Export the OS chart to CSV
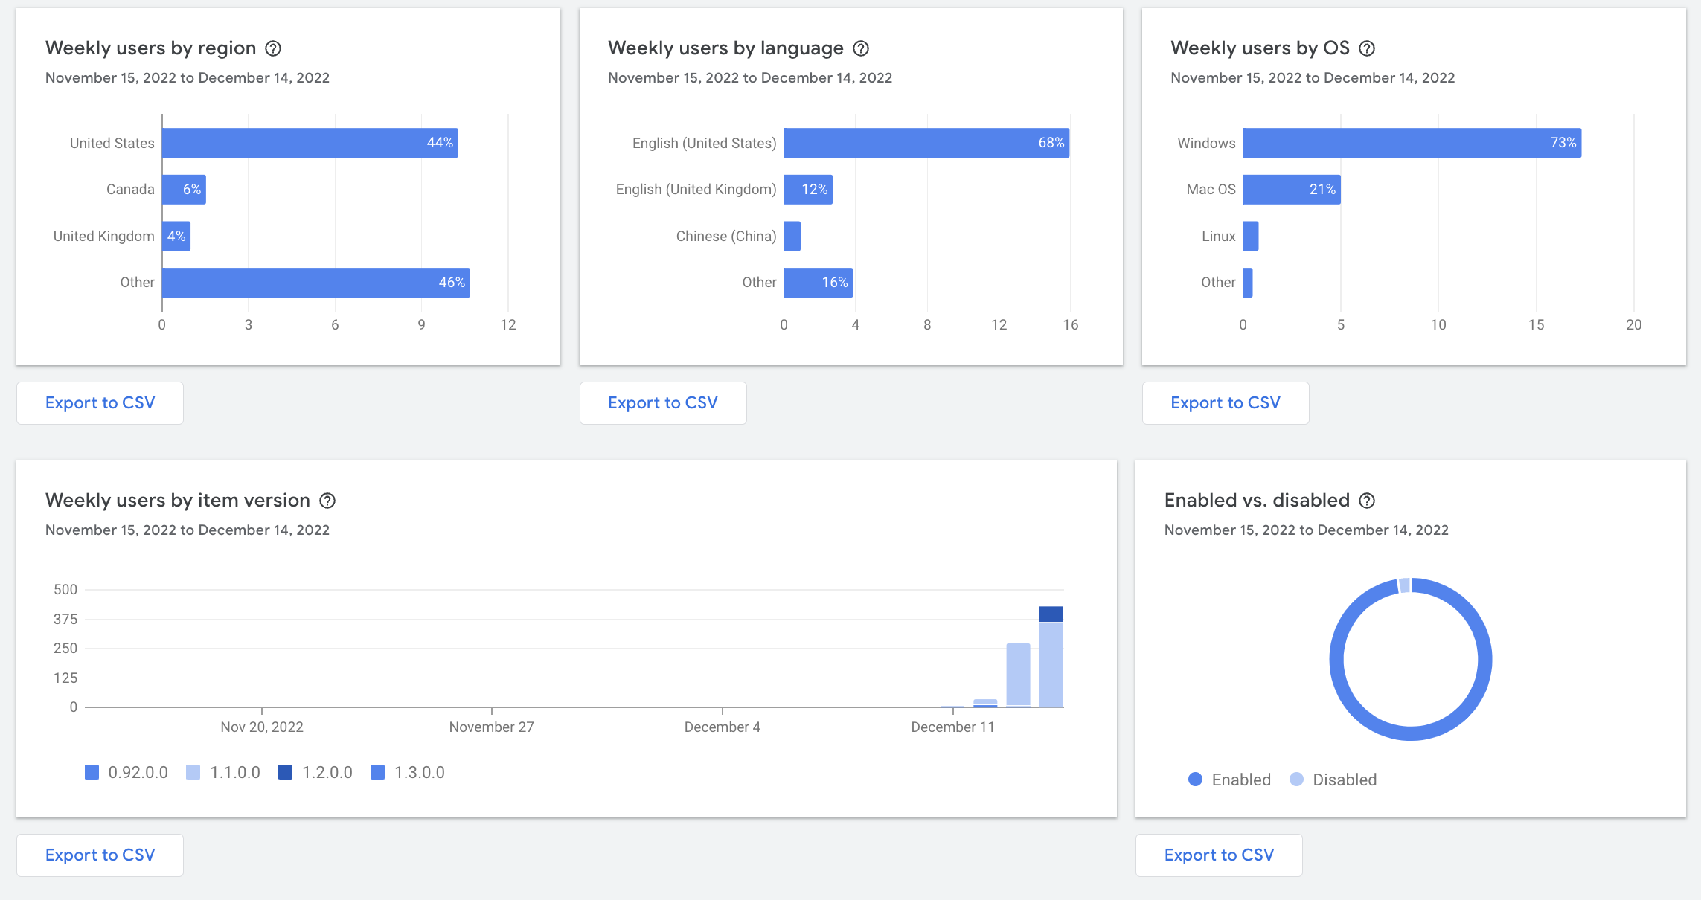 [1225, 402]
